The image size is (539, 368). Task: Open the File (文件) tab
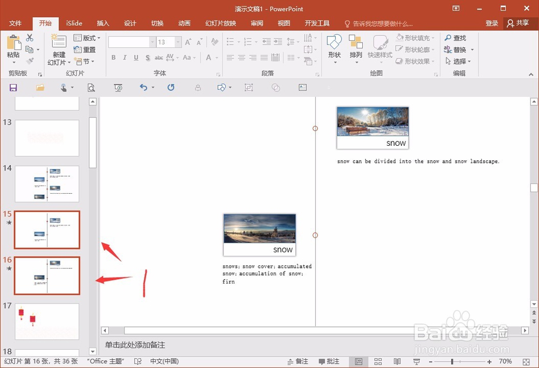pos(15,23)
